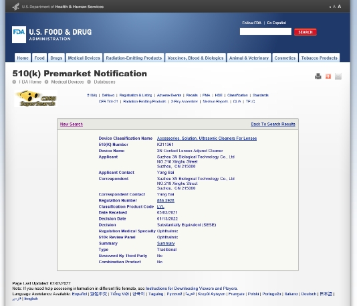The image size is (357, 306).
Task: Switch to the Vaccines, Blood & Biologics tab
Action: pos(196,58)
